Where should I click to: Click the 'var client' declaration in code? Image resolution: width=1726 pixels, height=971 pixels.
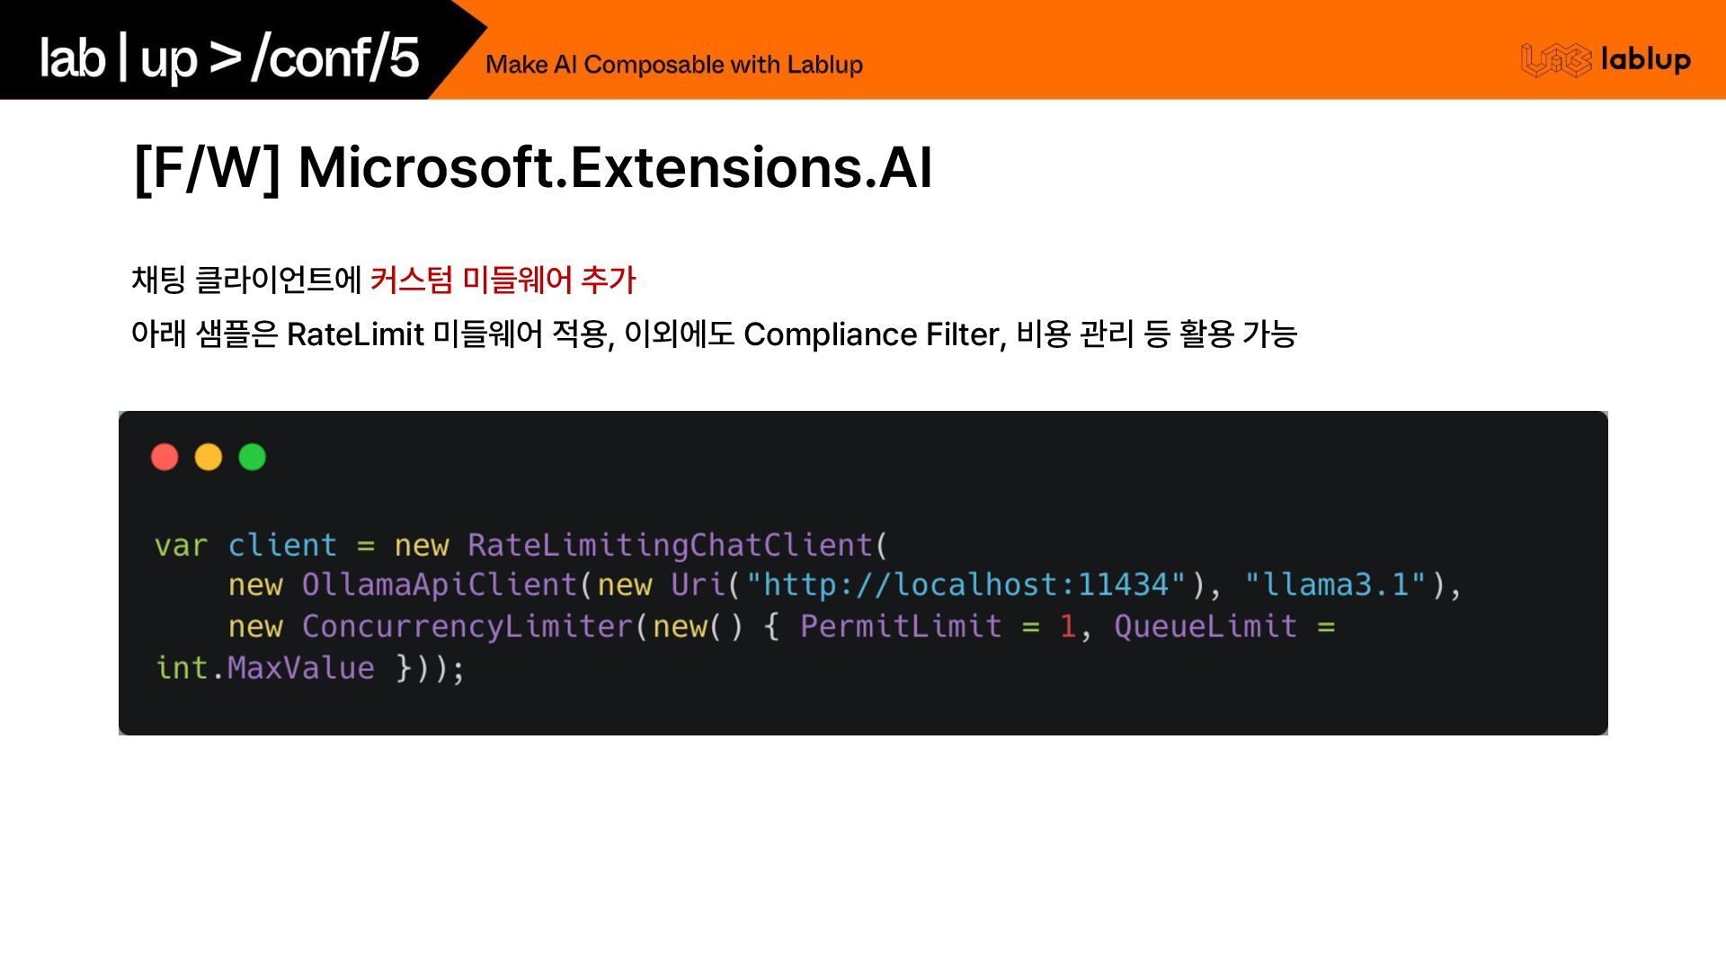click(x=245, y=546)
